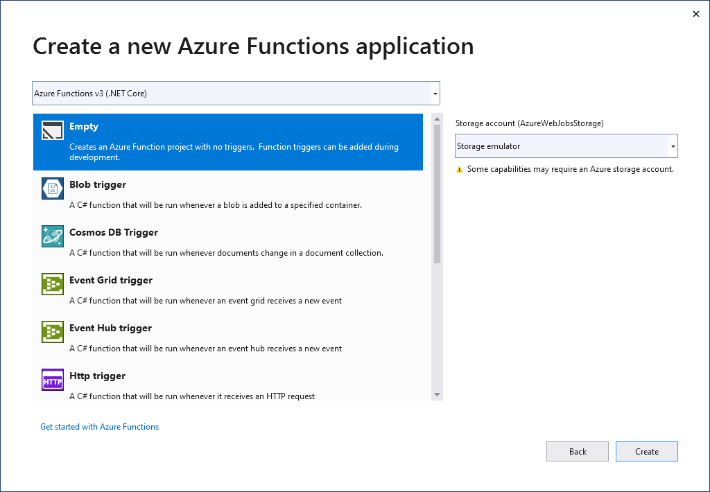Click the HTTP trigger template icon
This screenshot has height=492, width=710.
[52, 379]
